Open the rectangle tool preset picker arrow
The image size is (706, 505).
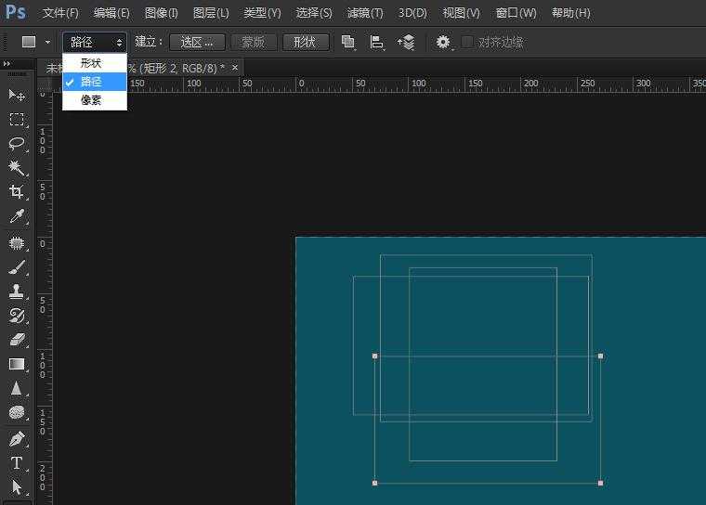tap(47, 42)
